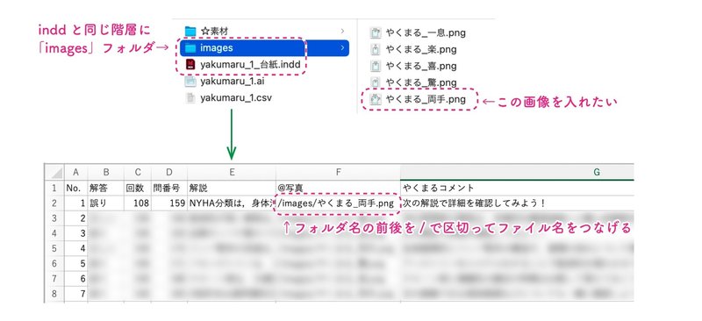Click the やくまる_喜.png file icon
This screenshot has width=702, height=321.
pos(376,66)
